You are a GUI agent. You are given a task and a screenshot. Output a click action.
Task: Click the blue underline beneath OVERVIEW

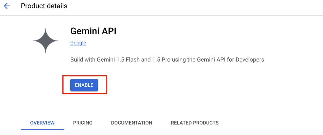(42, 129)
